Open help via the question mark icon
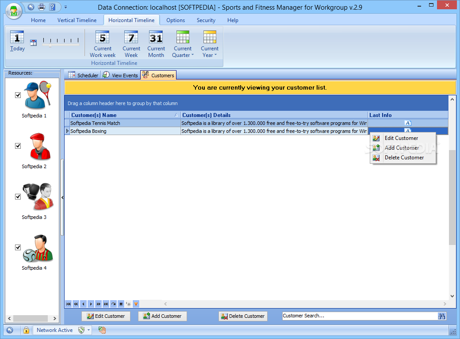This screenshot has height=339, width=460. point(52,7)
